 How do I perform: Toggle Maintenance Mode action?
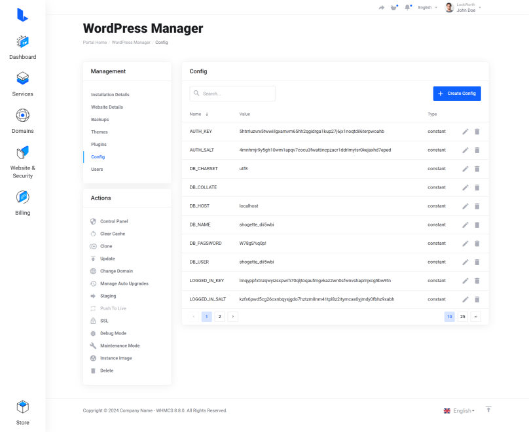115,346
